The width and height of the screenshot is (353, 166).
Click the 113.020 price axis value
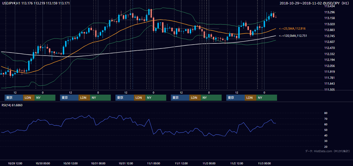pos(329,24)
